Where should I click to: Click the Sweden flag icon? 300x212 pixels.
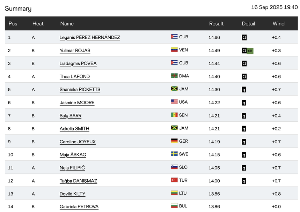[174, 154]
